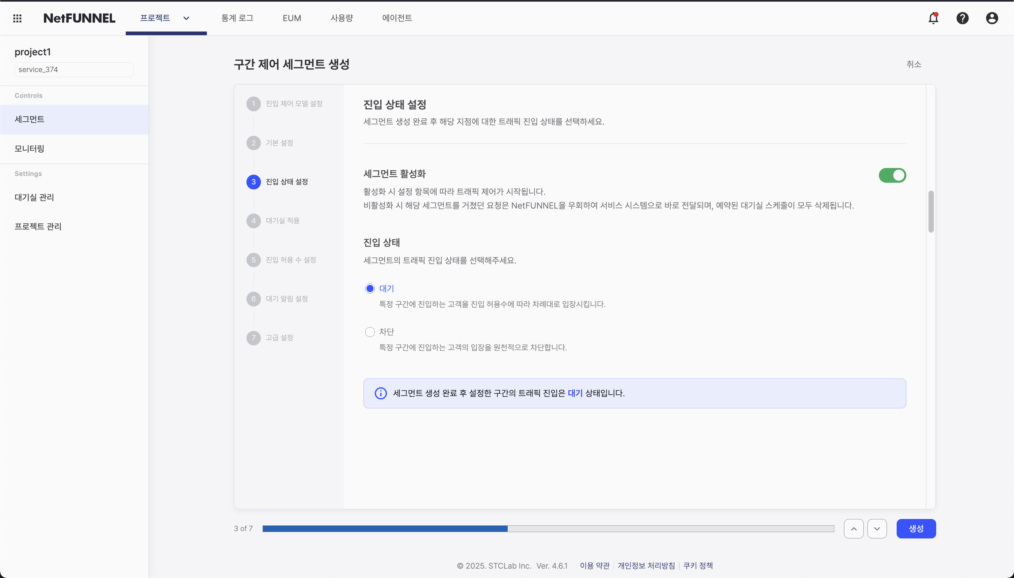The width and height of the screenshot is (1014, 578).
Task: Expand the 프로젝트 dropdown chevron
Action: (x=186, y=18)
